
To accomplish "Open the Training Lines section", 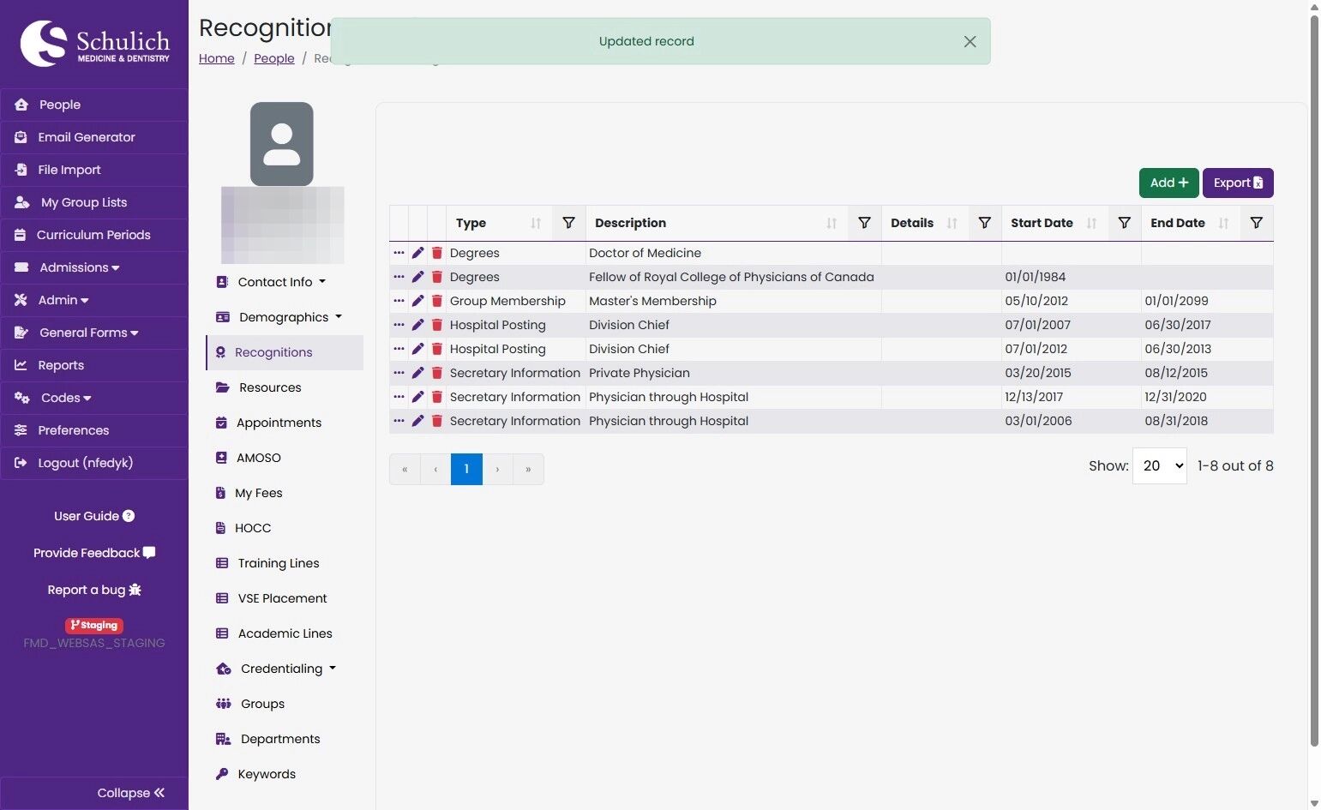I will 284,563.
